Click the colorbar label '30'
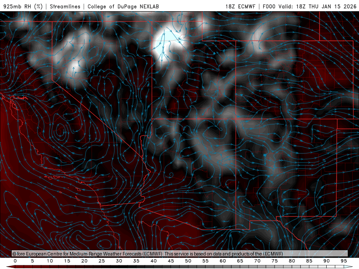 [x=119, y=261]
